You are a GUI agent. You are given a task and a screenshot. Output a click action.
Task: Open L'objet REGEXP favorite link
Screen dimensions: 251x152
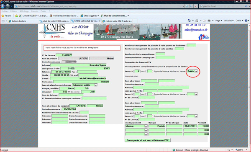coord(33,15)
